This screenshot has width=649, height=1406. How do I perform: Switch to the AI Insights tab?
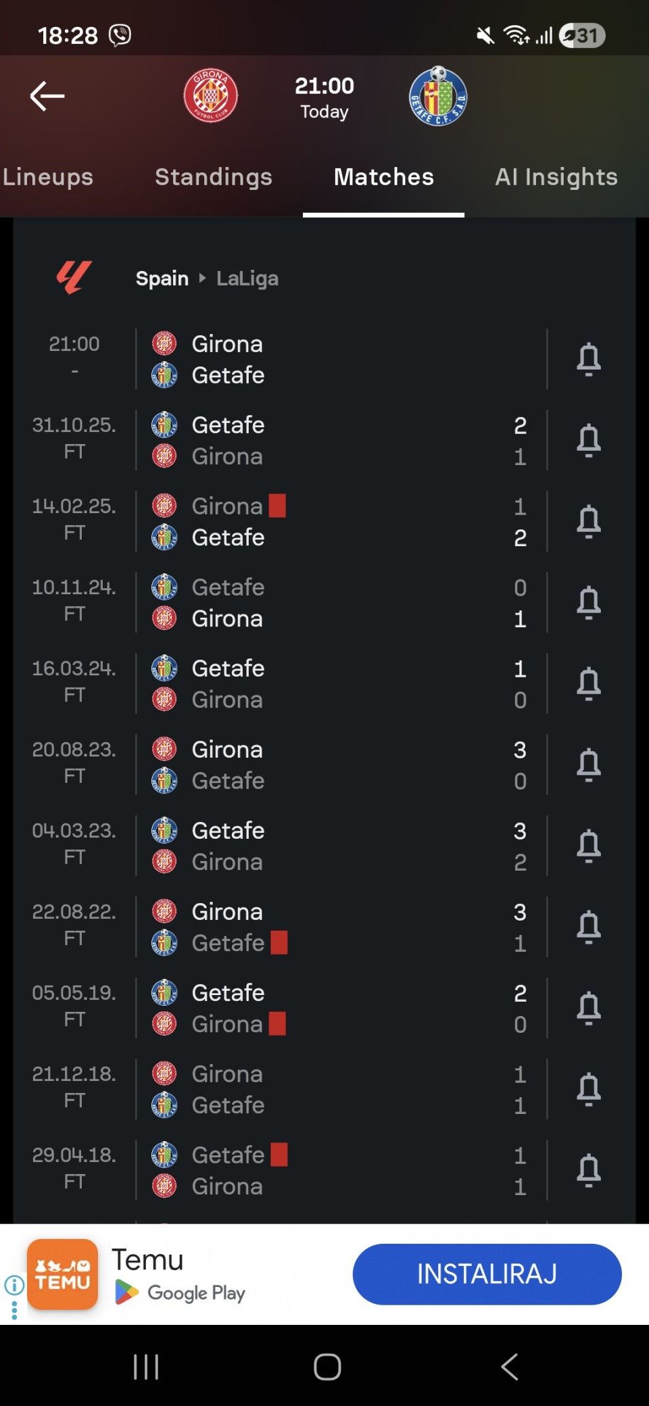click(x=556, y=177)
